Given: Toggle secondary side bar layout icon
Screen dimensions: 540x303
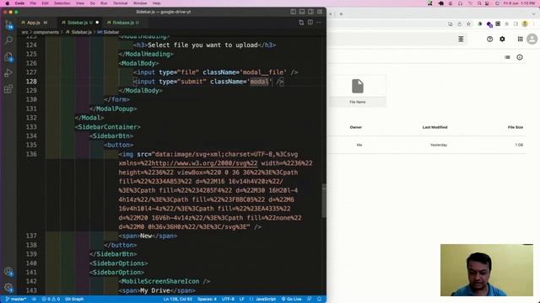Looking at the screenshot, I should tap(311, 12).
